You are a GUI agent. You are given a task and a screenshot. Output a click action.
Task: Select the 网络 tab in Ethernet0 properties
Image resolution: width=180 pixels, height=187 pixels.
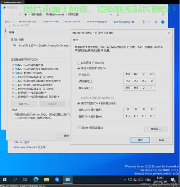click(x=11, y=32)
